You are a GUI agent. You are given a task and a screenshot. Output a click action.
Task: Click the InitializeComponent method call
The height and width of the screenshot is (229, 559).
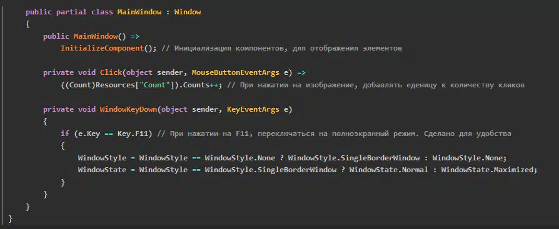click(103, 49)
